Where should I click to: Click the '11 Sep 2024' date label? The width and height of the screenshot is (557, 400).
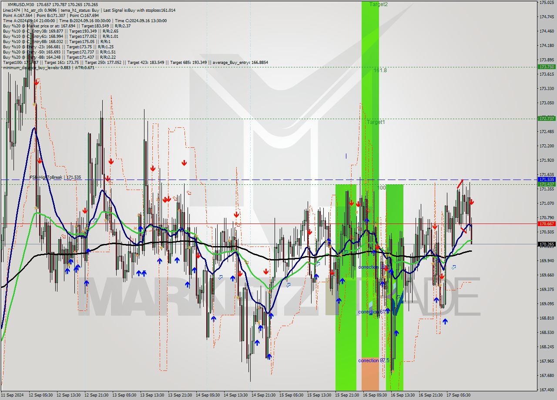[12, 395]
